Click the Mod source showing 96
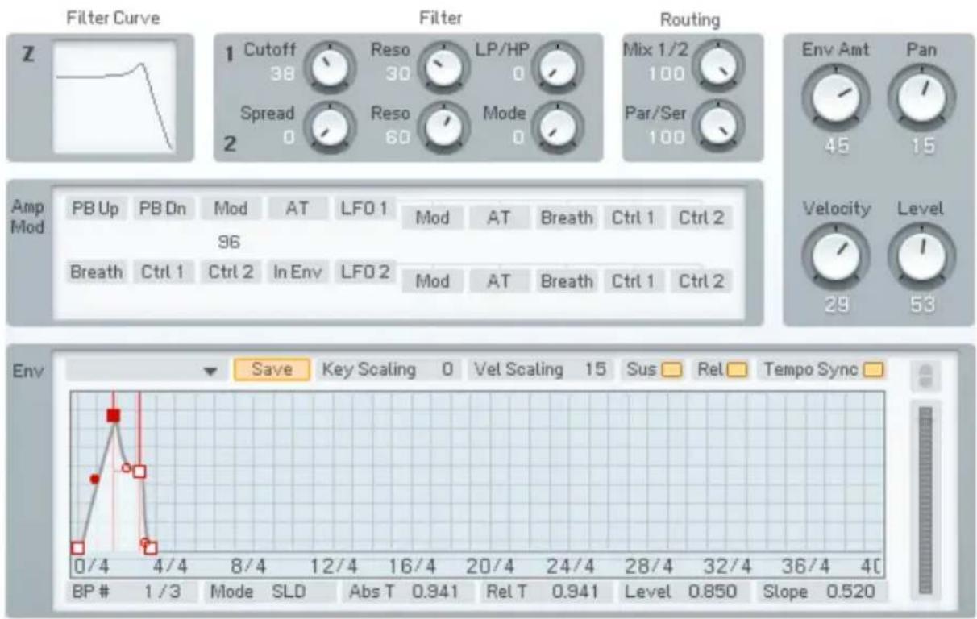 tap(230, 209)
